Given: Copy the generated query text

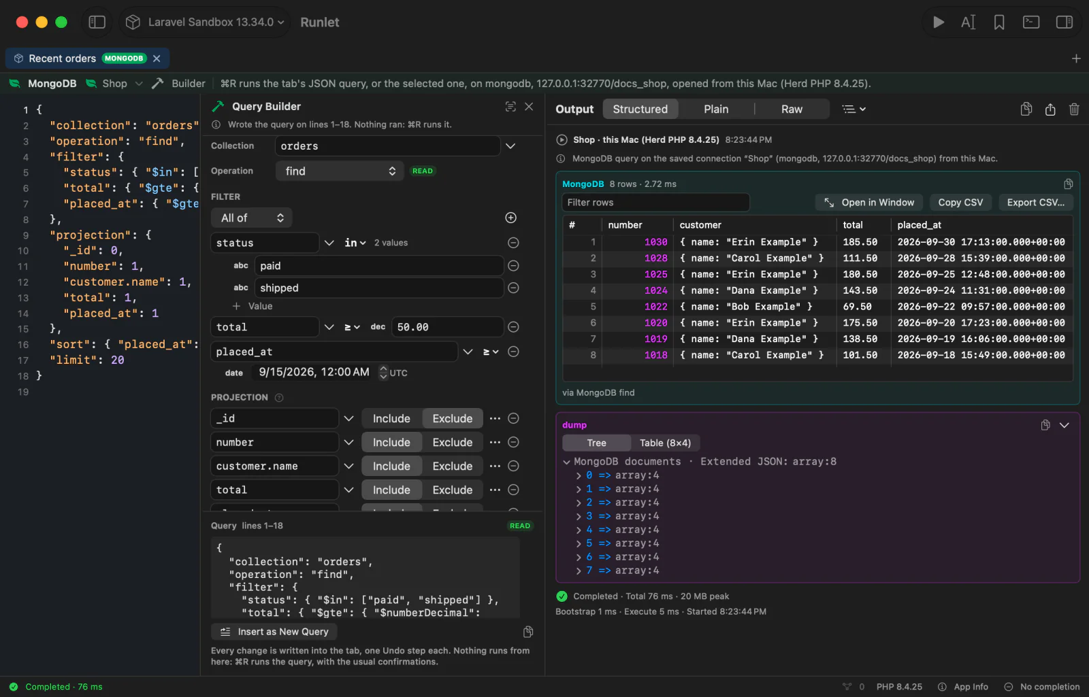Looking at the screenshot, I should pos(528,632).
